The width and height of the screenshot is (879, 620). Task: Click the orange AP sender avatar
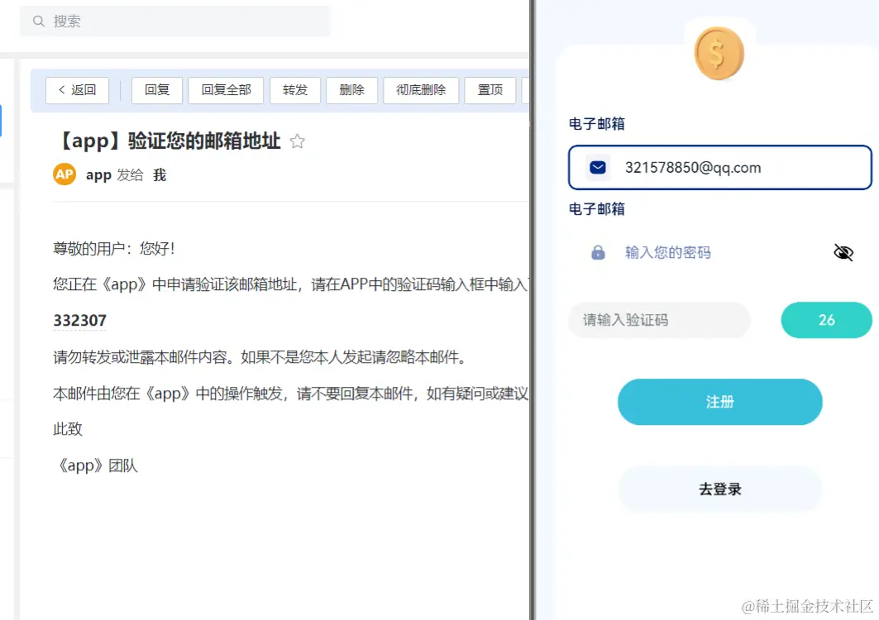(x=64, y=174)
